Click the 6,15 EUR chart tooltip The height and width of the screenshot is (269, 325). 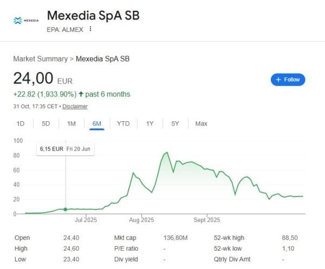pos(65,149)
